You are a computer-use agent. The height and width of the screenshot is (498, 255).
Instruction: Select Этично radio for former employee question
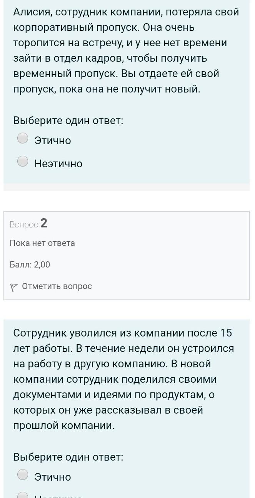23,474
